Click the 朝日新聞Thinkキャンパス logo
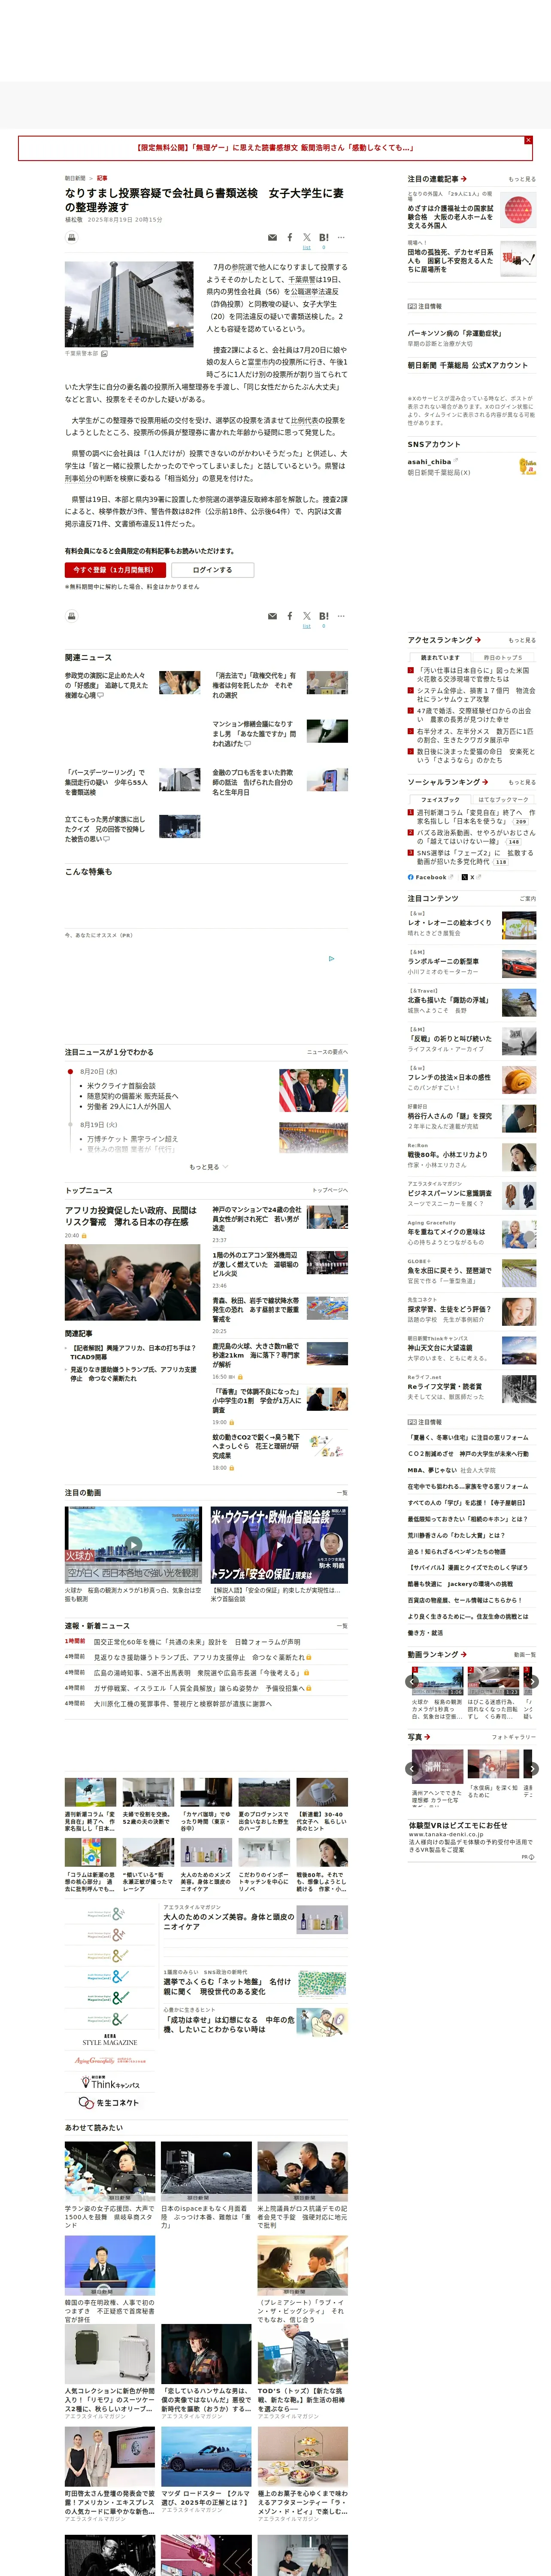Viewport: 551px width, 2576px height. click(x=110, y=2082)
